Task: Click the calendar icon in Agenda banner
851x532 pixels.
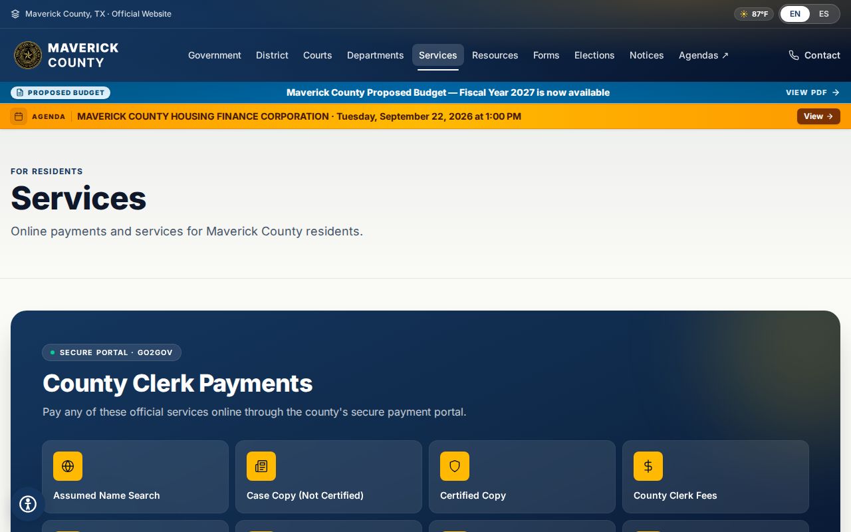Action: click(x=19, y=116)
